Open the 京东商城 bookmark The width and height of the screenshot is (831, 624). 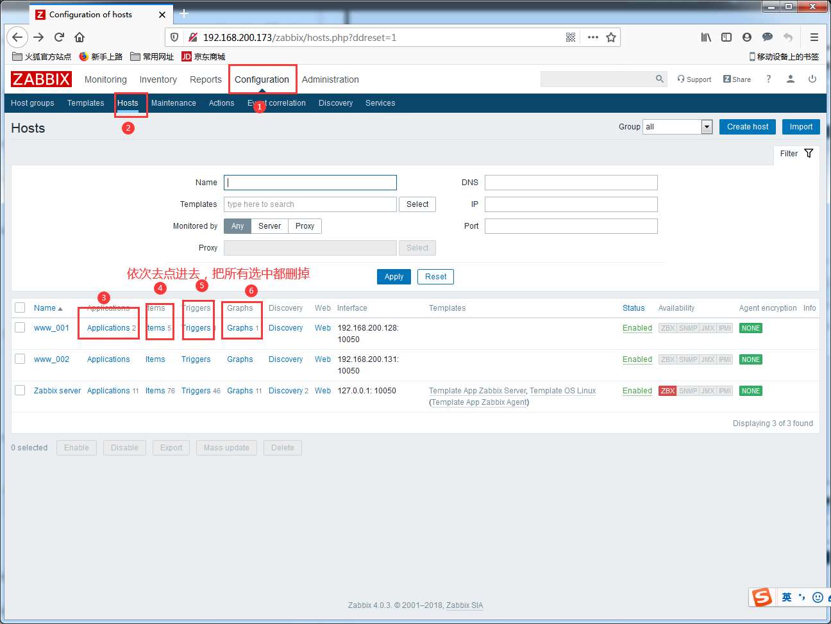point(204,56)
